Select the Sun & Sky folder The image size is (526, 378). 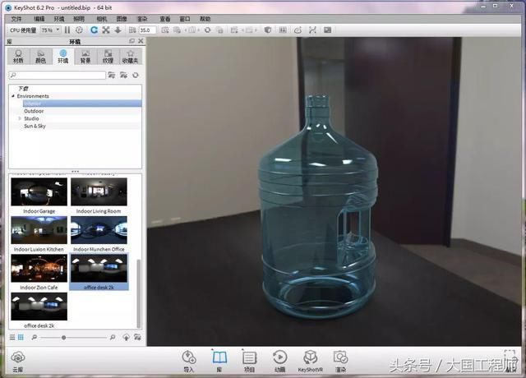pyautogui.click(x=35, y=126)
